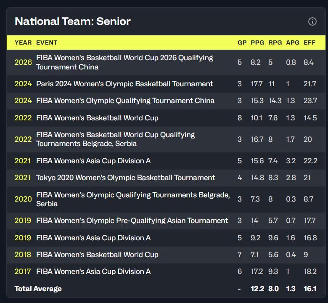
Task: Click the EFF column header
Action: [309, 43]
